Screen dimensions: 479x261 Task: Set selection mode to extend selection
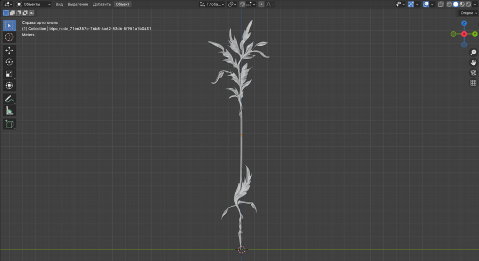pos(12,13)
